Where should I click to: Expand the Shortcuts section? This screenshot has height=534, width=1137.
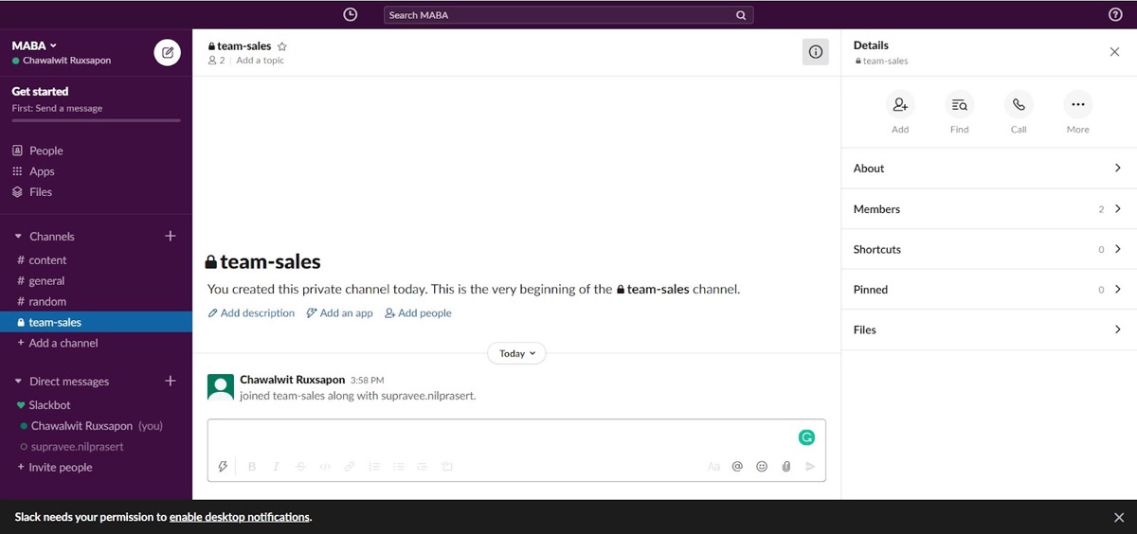[x=989, y=250]
